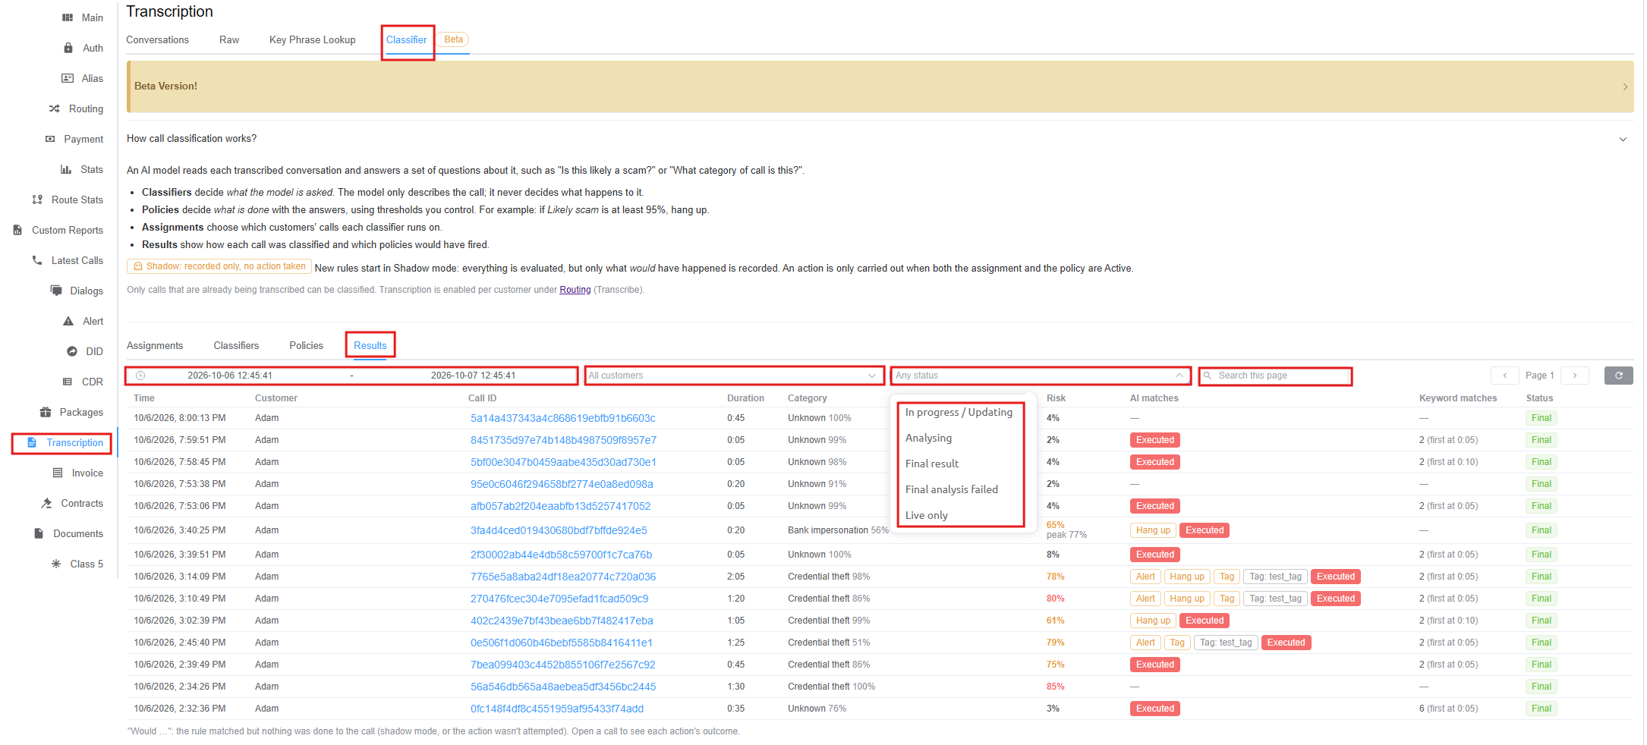Click the Payment icon in sidebar

click(50, 139)
